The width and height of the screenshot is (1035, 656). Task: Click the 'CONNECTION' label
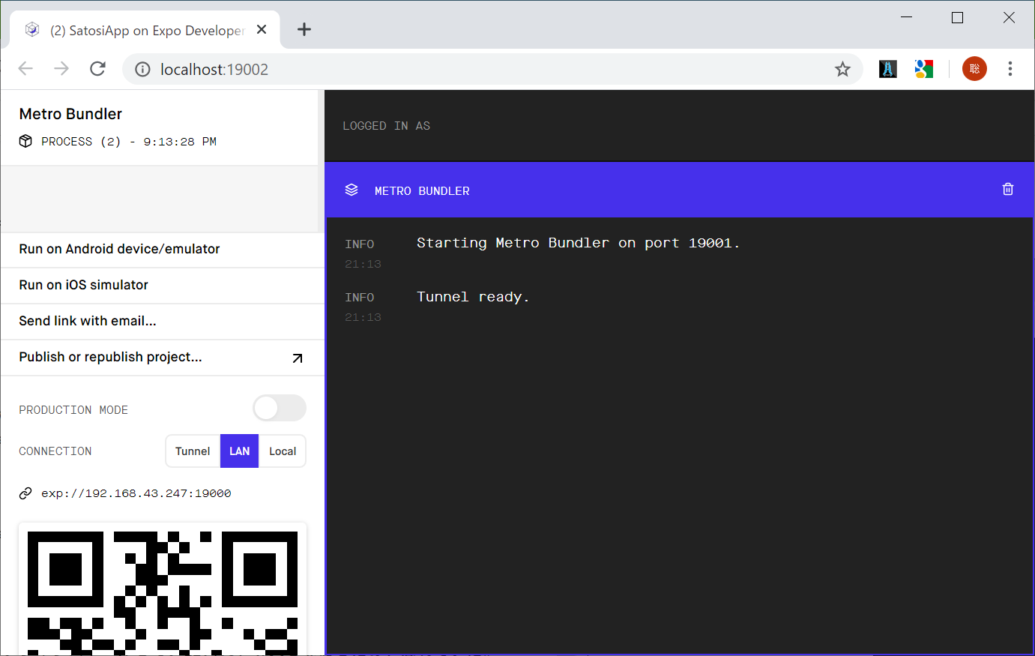tap(55, 451)
